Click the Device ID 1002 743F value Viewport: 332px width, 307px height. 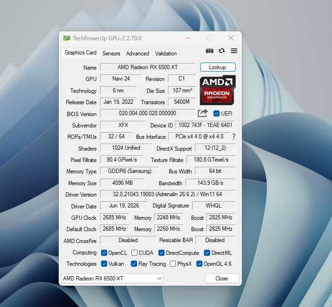click(x=205, y=125)
